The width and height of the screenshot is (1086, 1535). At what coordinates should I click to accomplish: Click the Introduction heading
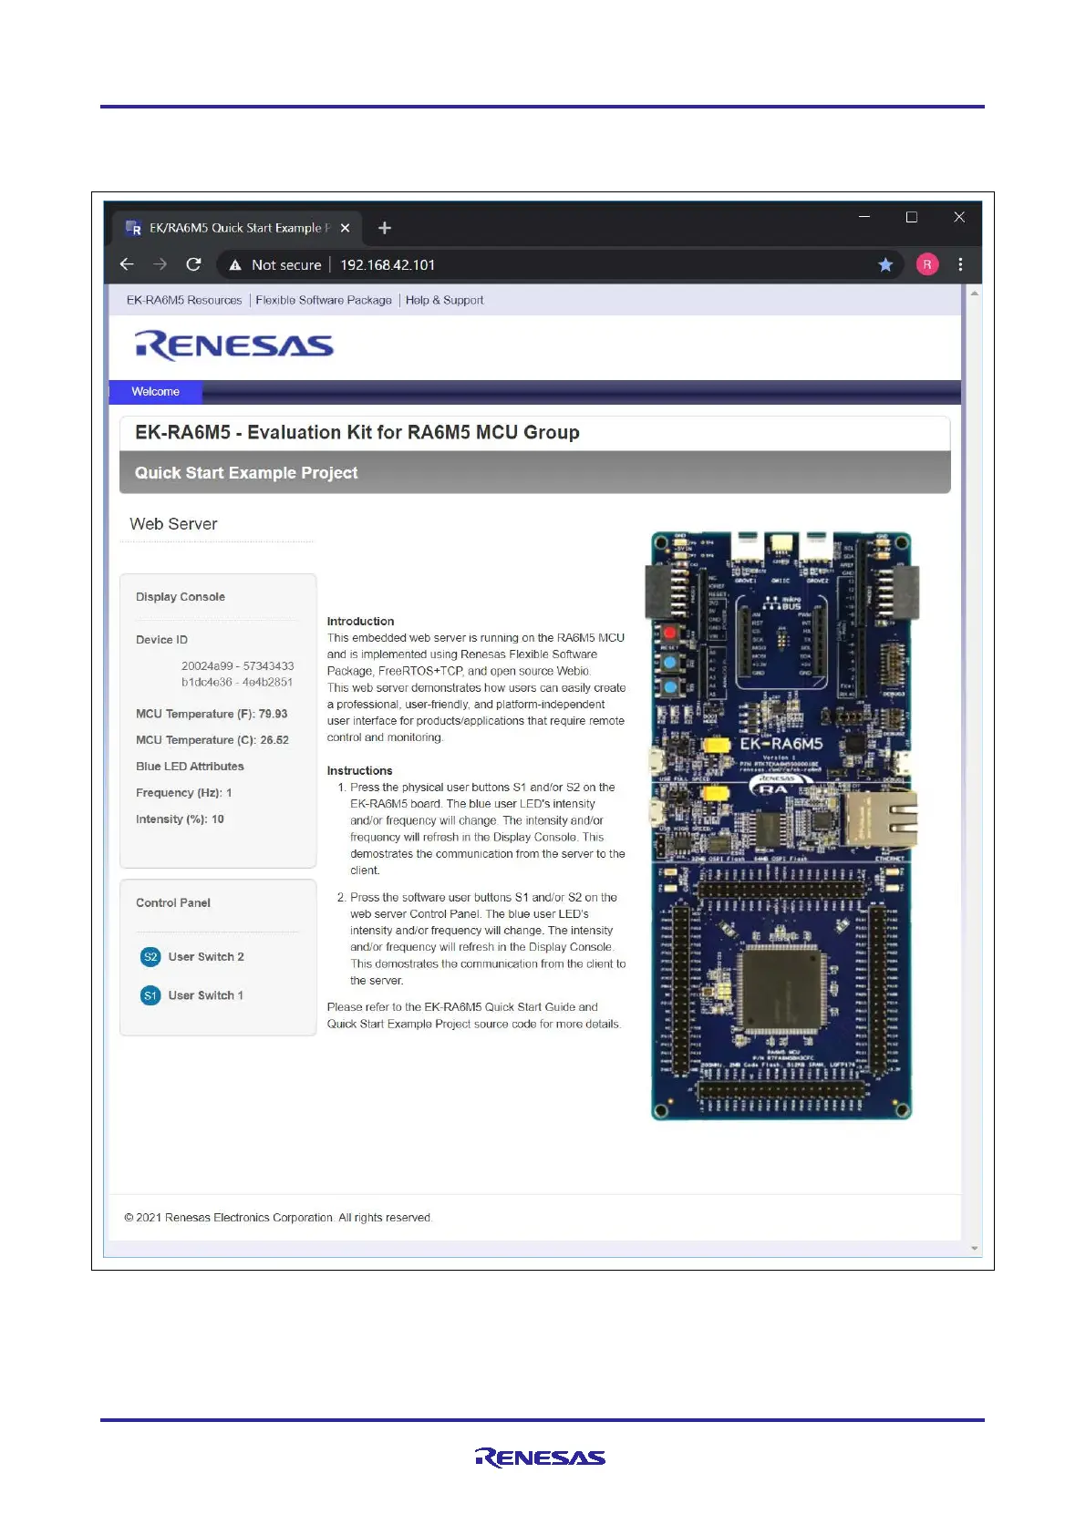click(x=361, y=622)
